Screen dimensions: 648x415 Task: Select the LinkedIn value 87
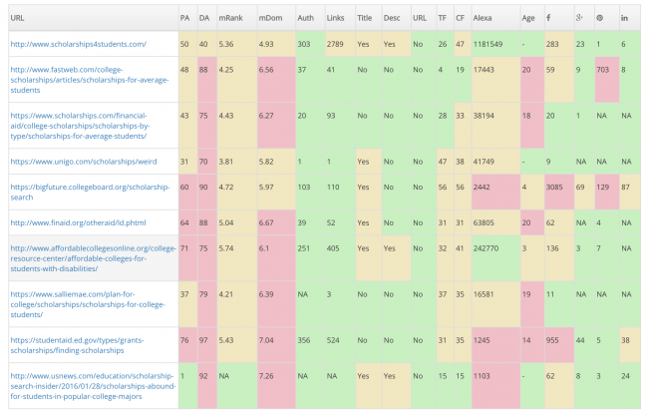[x=625, y=187]
